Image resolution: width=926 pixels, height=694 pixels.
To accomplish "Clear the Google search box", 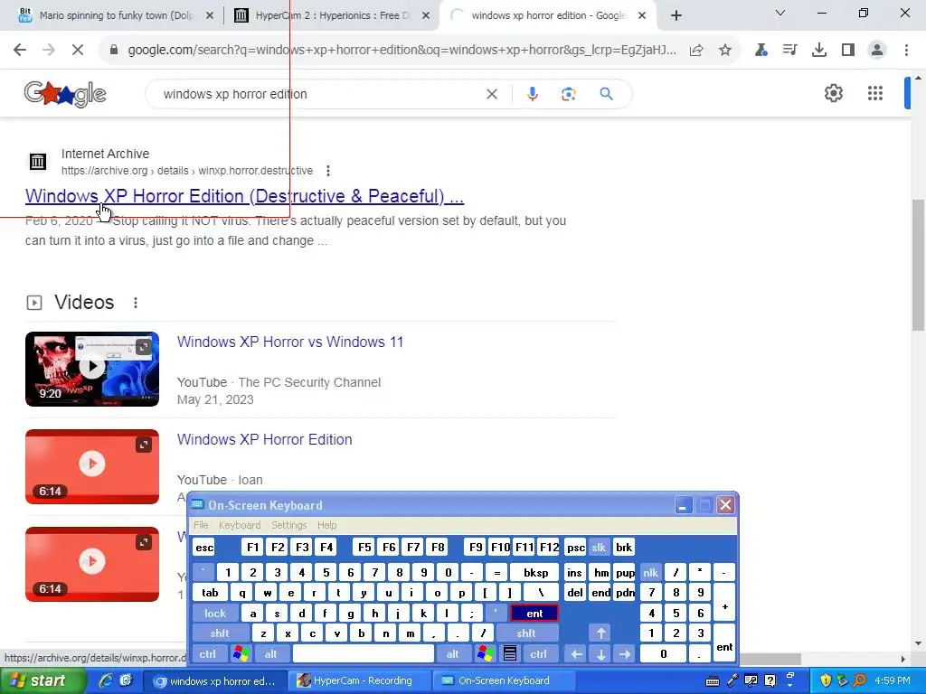I will tap(491, 94).
